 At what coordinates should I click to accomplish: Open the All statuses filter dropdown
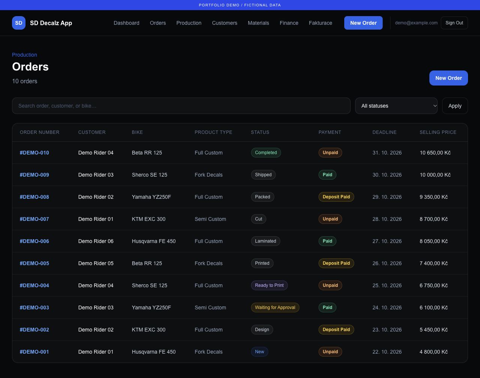[396, 106]
